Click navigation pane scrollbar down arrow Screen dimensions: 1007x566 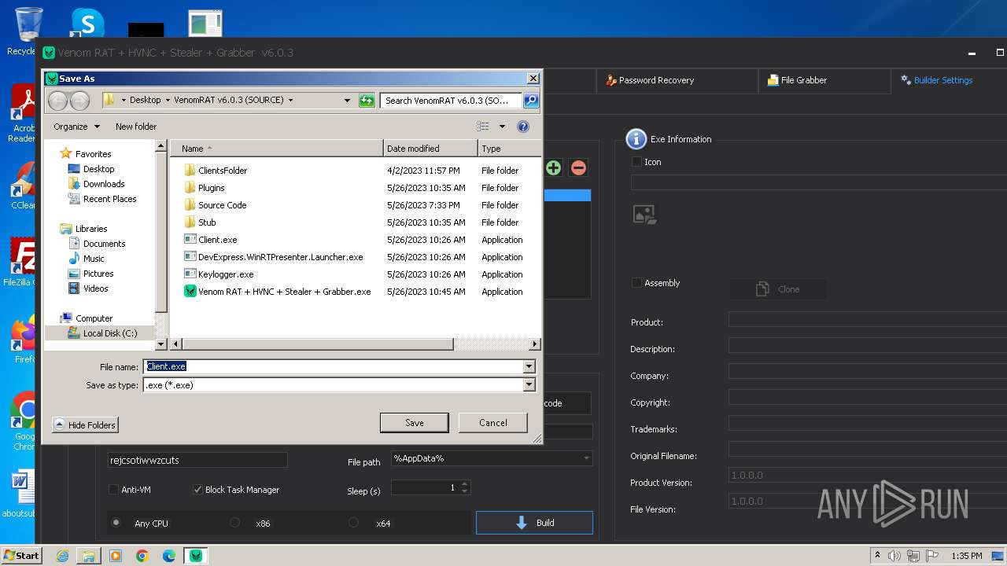coord(161,344)
